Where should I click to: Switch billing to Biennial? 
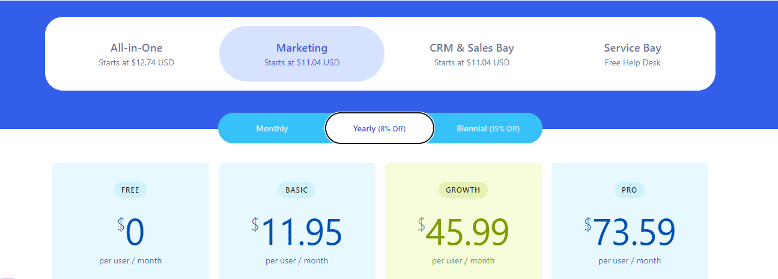point(488,128)
